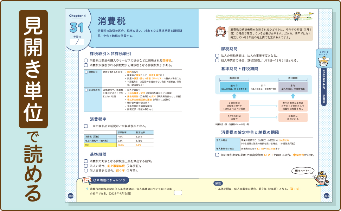Click the page number 333 badge
The height and width of the screenshot is (211, 341).
327,196
